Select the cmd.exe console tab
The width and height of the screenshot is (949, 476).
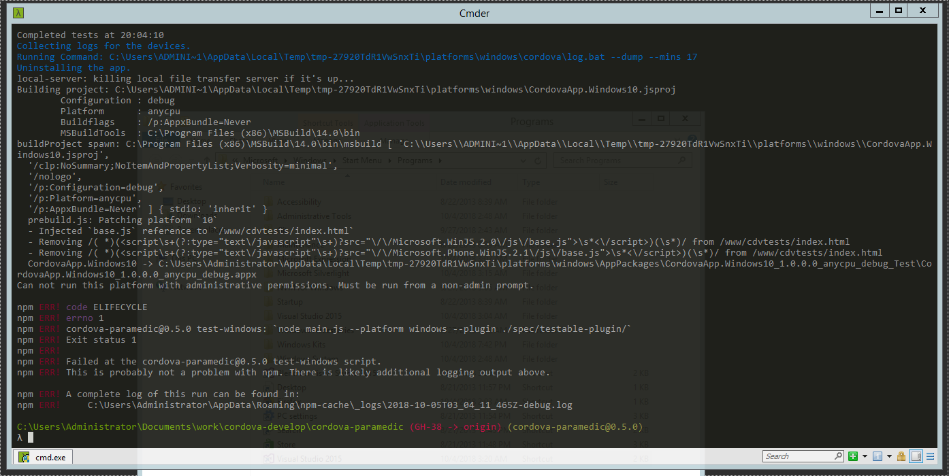pyautogui.click(x=43, y=458)
